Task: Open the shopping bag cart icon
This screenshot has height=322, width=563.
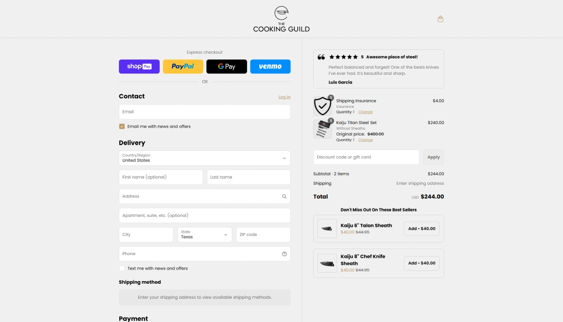Action: tap(440, 19)
